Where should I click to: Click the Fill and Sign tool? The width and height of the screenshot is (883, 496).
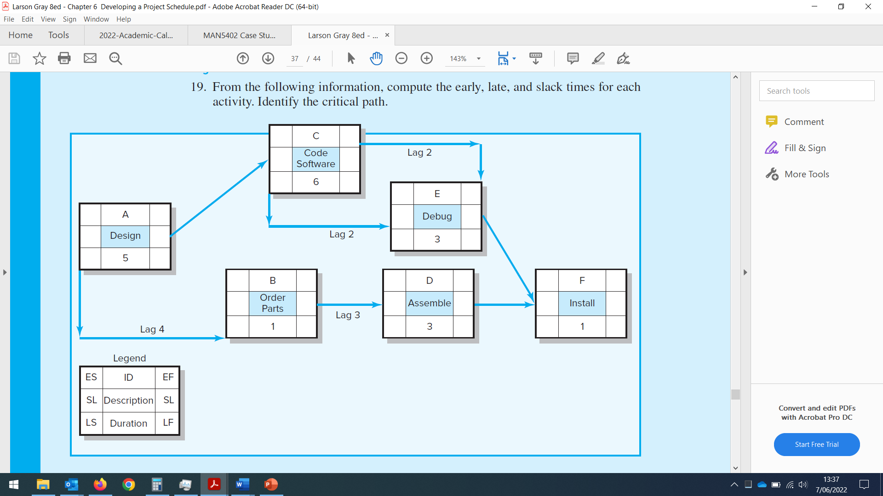click(803, 148)
